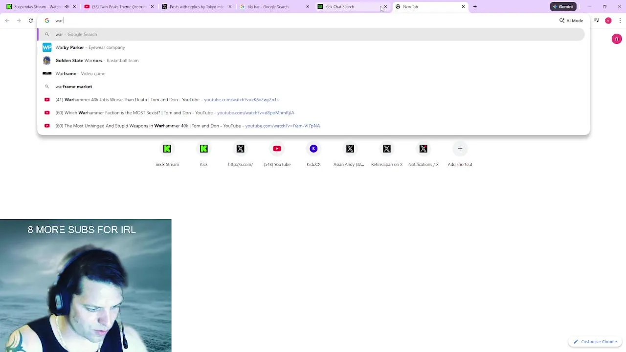
Task: Open Customize Chrome button
Action: point(595,342)
